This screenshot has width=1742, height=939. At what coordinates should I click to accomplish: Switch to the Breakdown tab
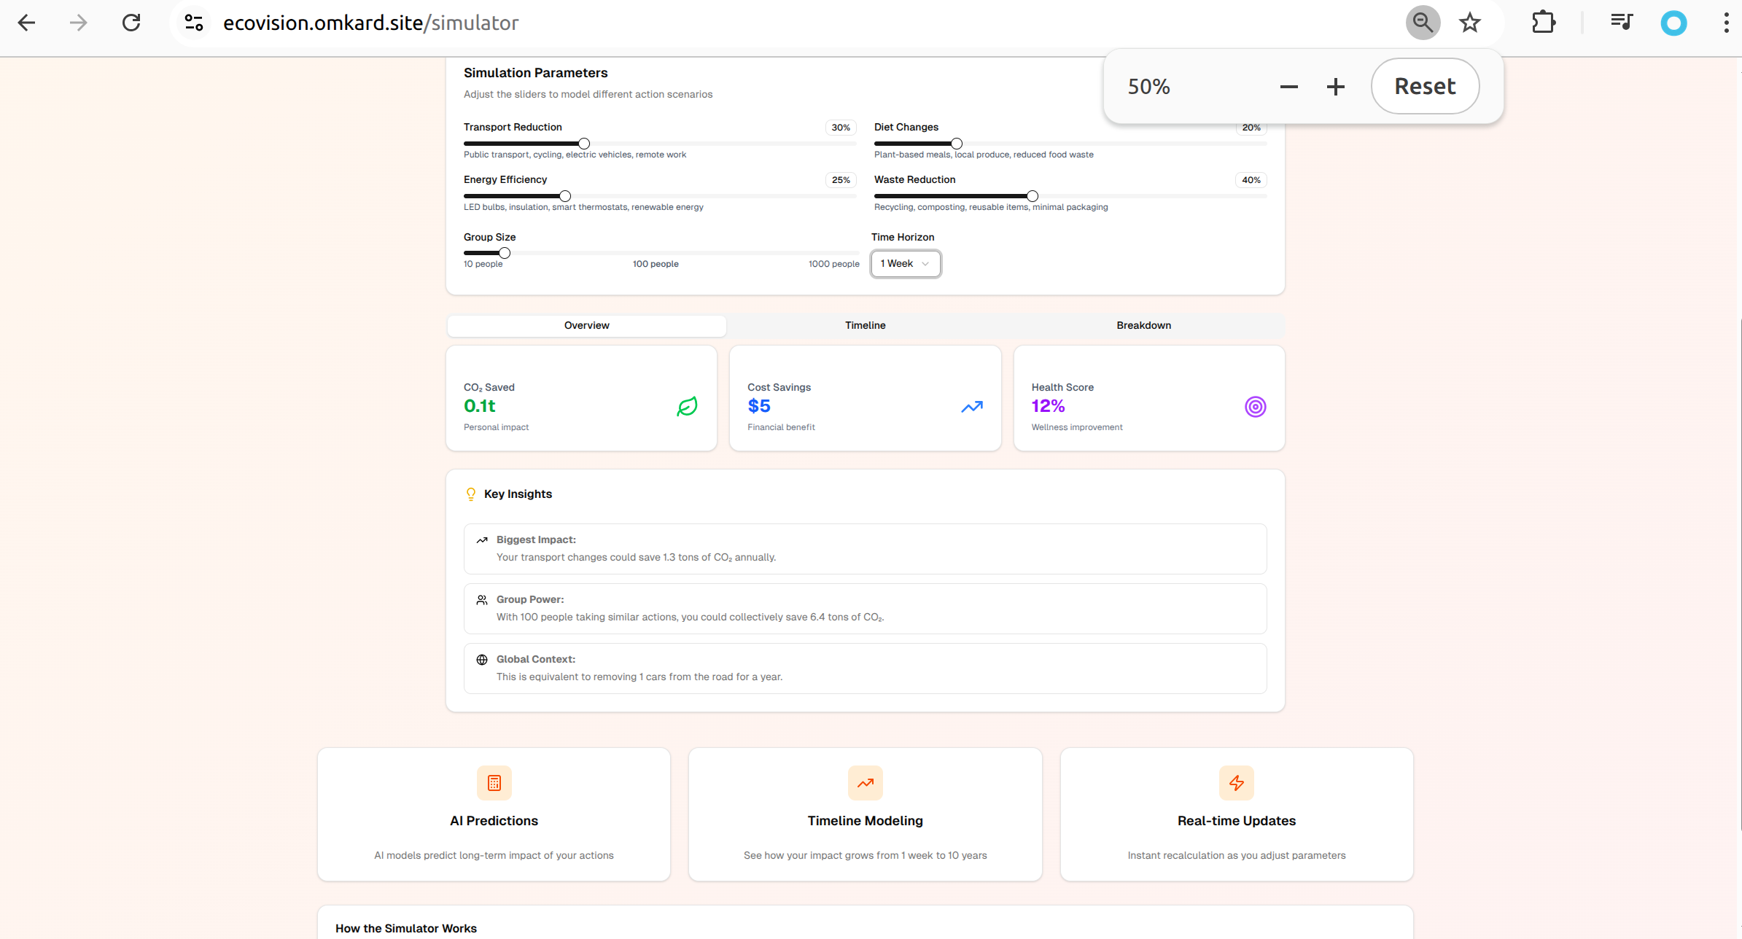click(1143, 325)
